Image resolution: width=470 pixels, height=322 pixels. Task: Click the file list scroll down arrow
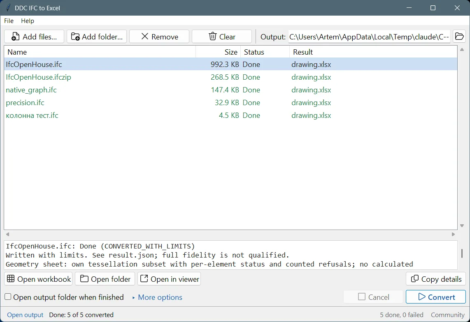click(462, 225)
